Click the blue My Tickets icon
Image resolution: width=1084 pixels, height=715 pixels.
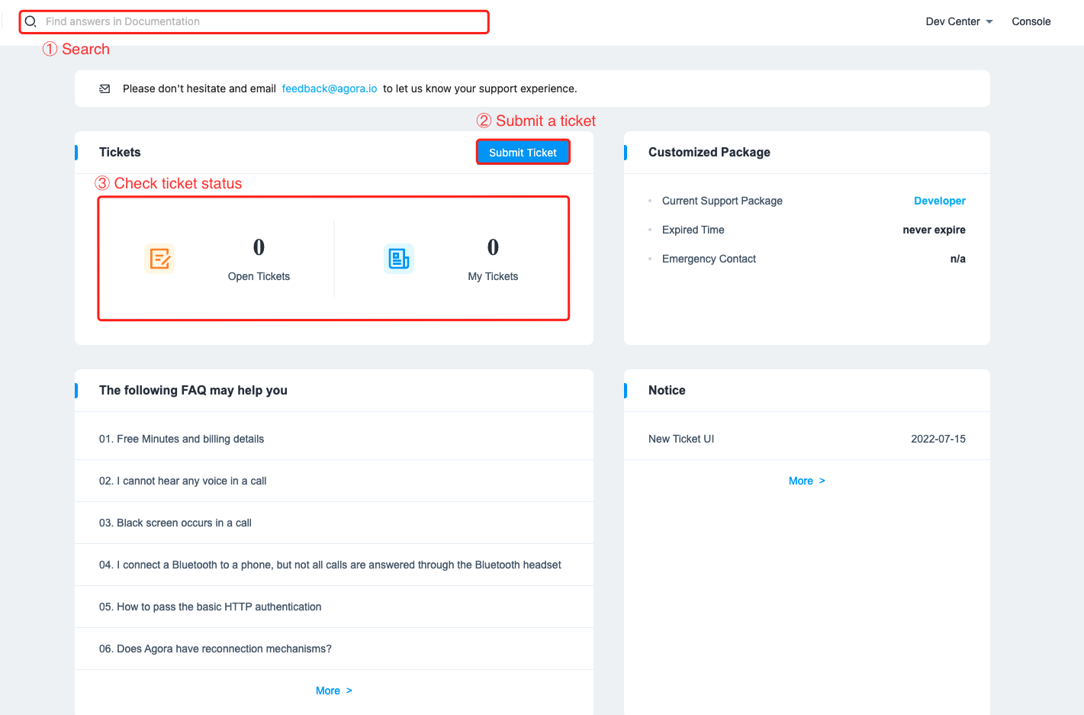pyautogui.click(x=399, y=259)
